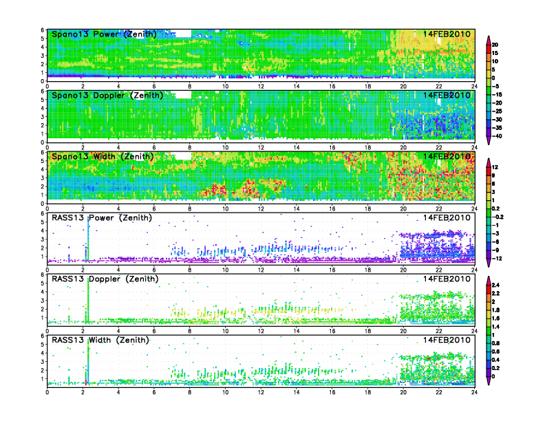
Task: Click the 14FEB2010 date in Spano13 Power panel
Action: [x=447, y=34]
